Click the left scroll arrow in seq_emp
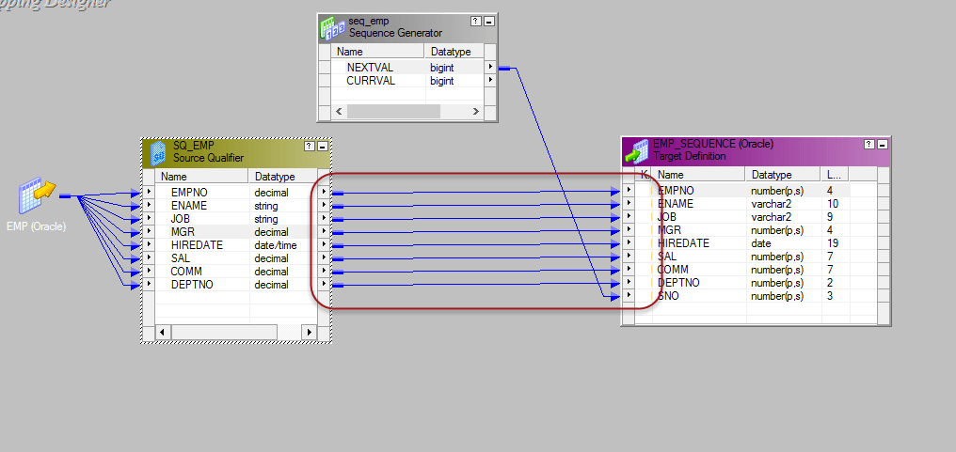 tap(338, 111)
